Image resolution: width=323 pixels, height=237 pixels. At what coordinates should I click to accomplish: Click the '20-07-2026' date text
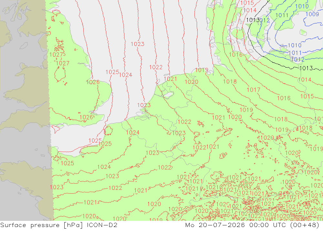(222, 225)
